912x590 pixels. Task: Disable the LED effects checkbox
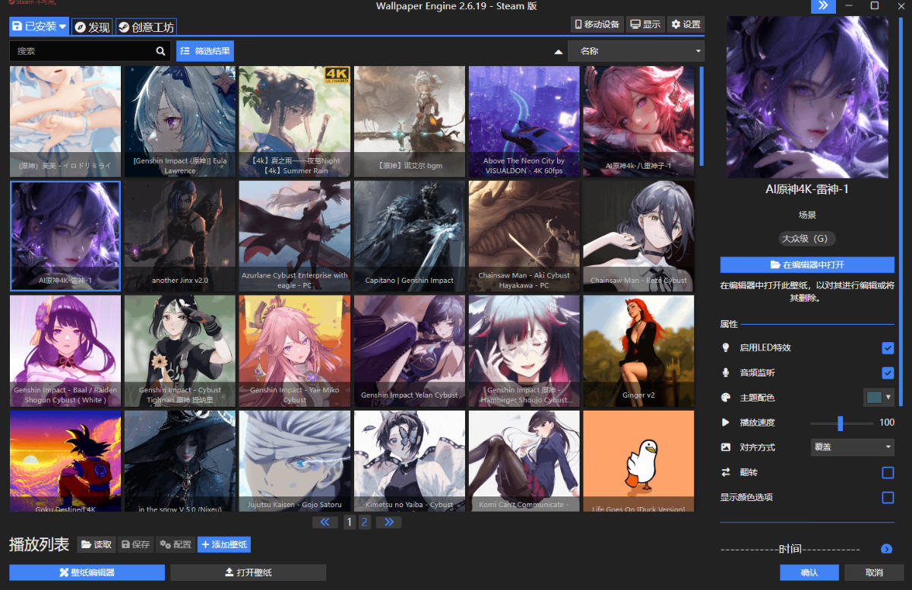887,347
